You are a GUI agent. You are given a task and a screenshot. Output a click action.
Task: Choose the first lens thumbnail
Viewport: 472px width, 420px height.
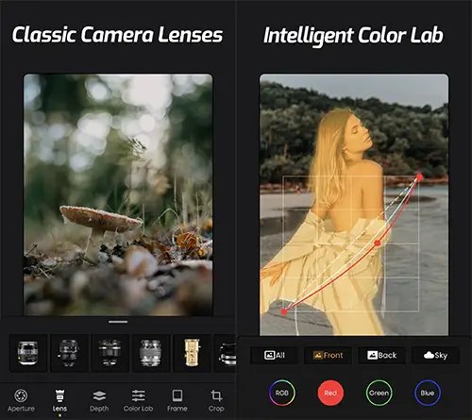28,353
